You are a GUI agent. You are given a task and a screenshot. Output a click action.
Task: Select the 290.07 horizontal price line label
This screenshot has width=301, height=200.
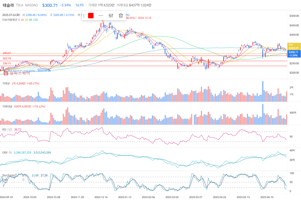7,53
